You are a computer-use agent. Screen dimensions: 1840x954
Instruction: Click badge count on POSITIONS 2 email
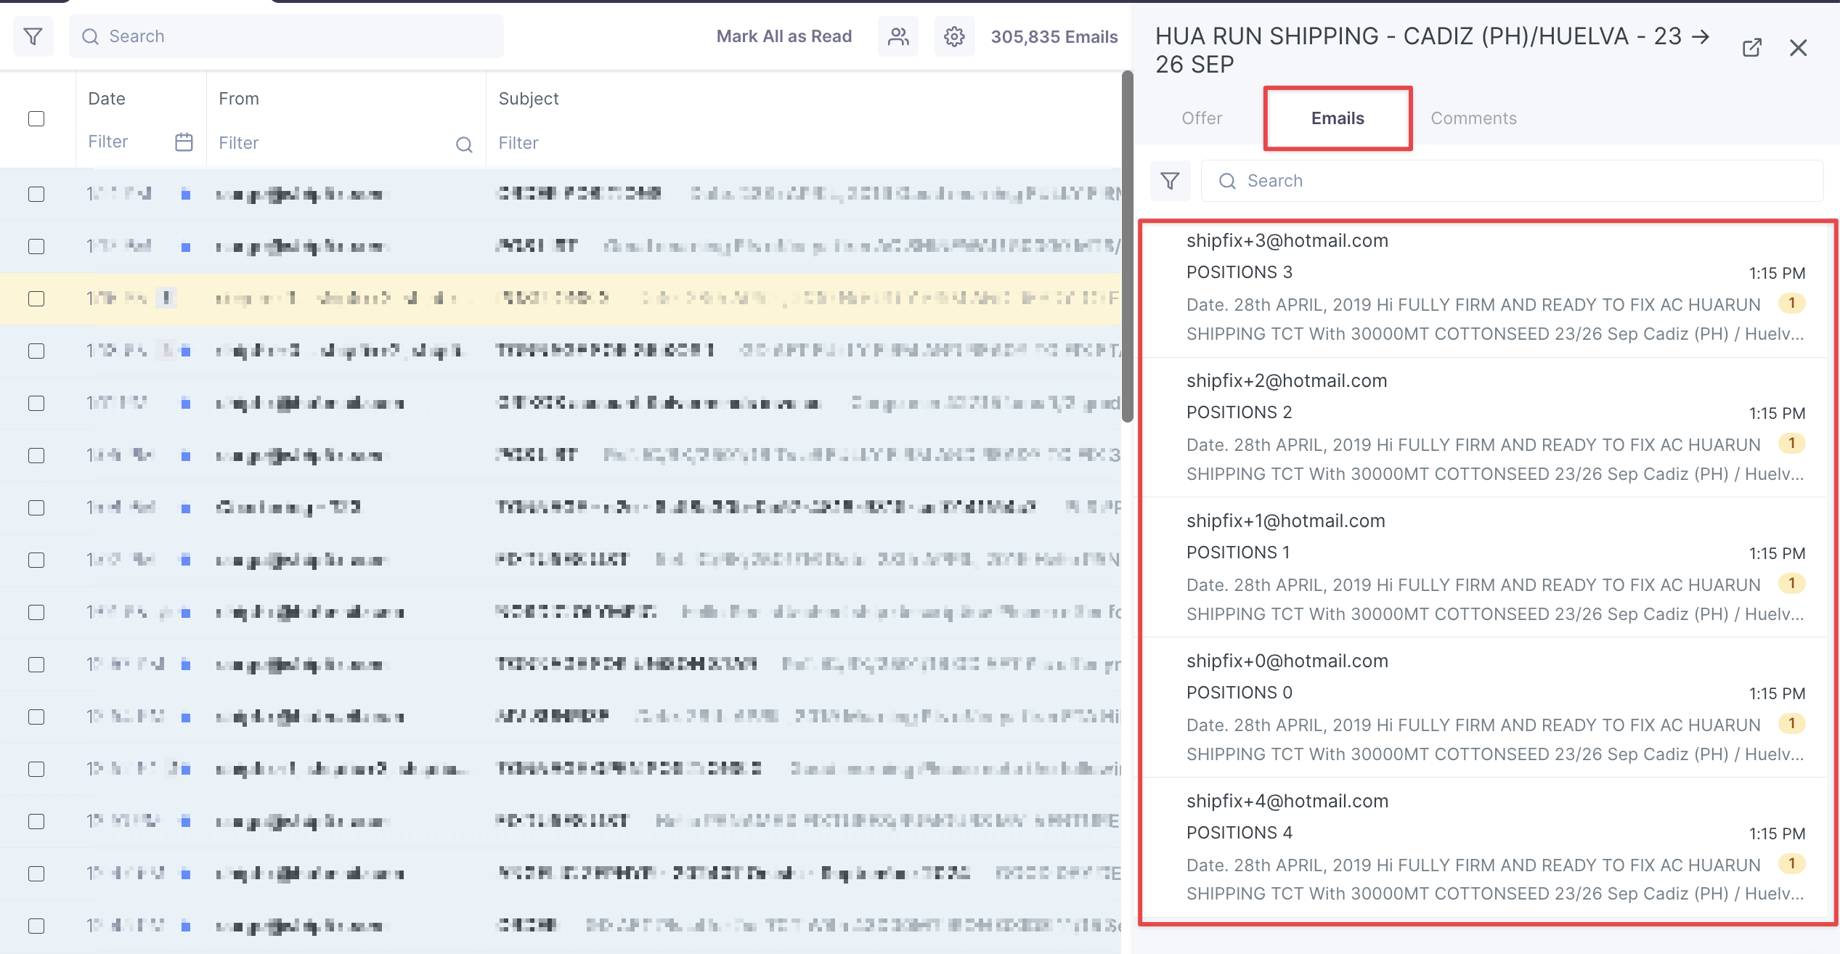tap(1791, 444)
